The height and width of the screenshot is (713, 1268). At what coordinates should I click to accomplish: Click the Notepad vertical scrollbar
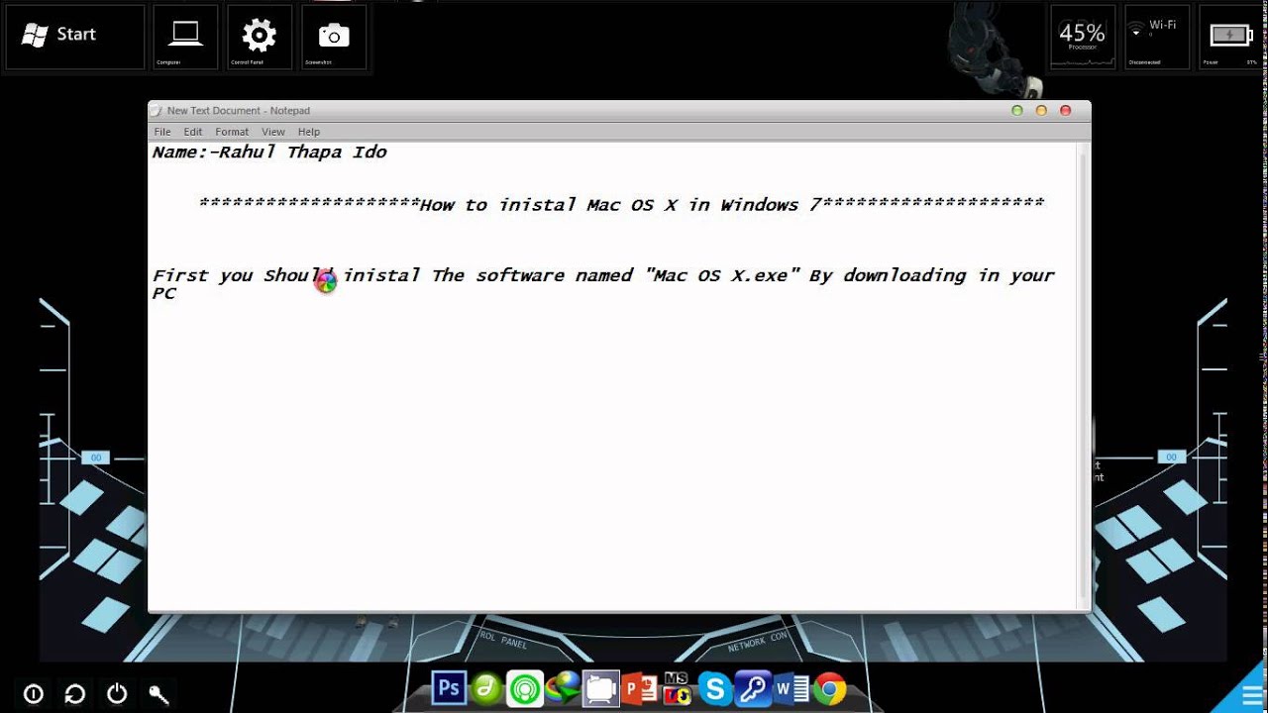(x=1084, y=376)
